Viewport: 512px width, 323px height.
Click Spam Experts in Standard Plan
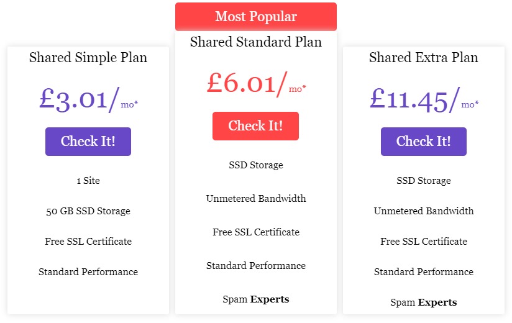tap(256, 299)
